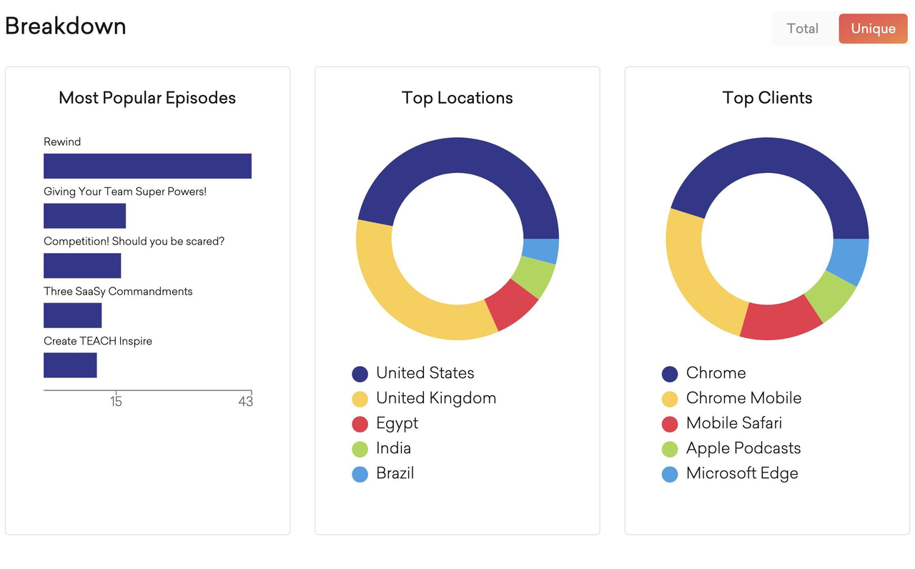Toggle the Chrome Mobile legend entry
The image size is (915, 569).
(670, 398)
